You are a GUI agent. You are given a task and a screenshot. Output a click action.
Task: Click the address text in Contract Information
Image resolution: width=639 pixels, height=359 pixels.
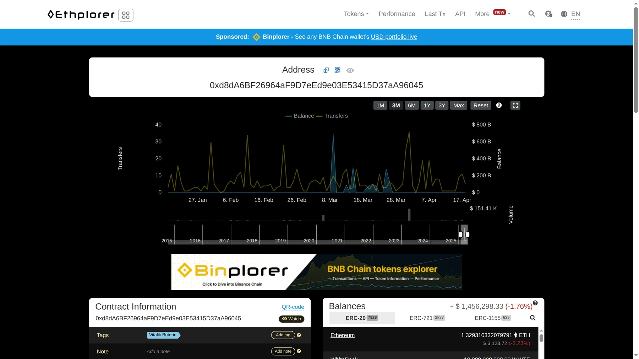(x=168, y=319)
